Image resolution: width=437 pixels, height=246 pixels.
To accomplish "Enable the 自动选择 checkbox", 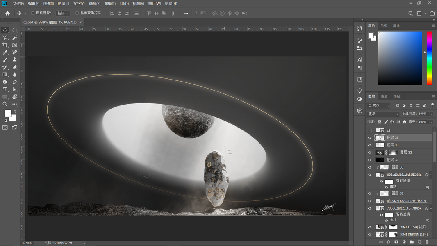I will (x=33, y=13).
